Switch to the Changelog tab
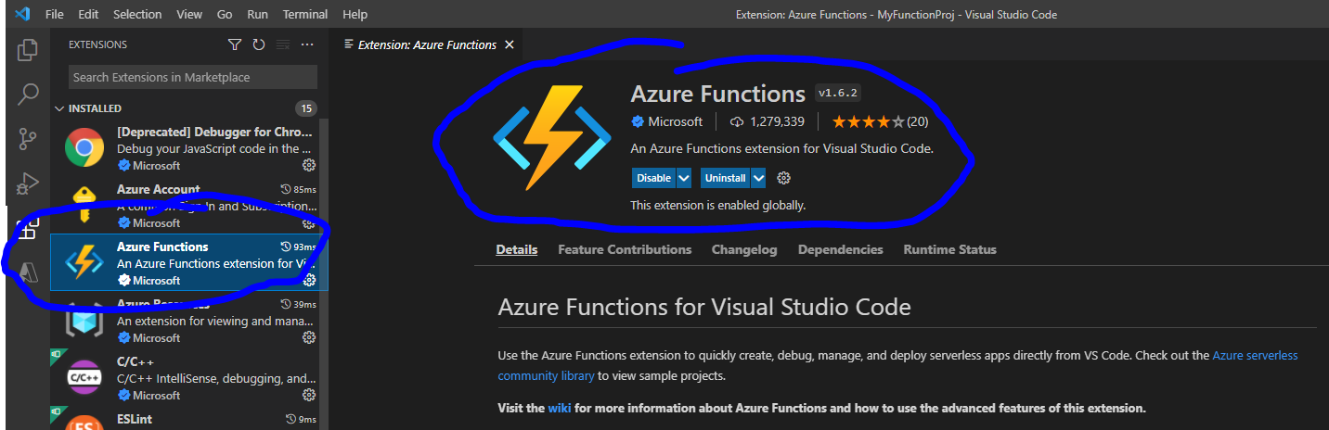This screenshot has width=1329, height=430. pos(744,249)
